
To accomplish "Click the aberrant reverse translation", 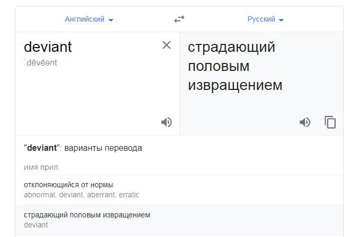I will coord(100,195).
